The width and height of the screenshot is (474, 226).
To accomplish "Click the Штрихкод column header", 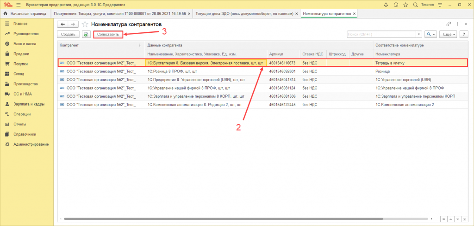I will 337,54.
